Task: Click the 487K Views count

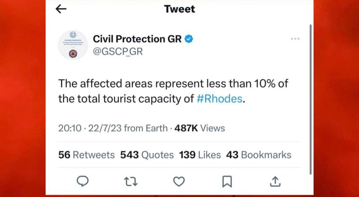Action: tap(200, 128)
